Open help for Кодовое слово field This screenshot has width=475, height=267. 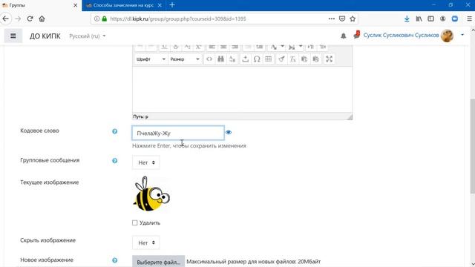point(114,131)
